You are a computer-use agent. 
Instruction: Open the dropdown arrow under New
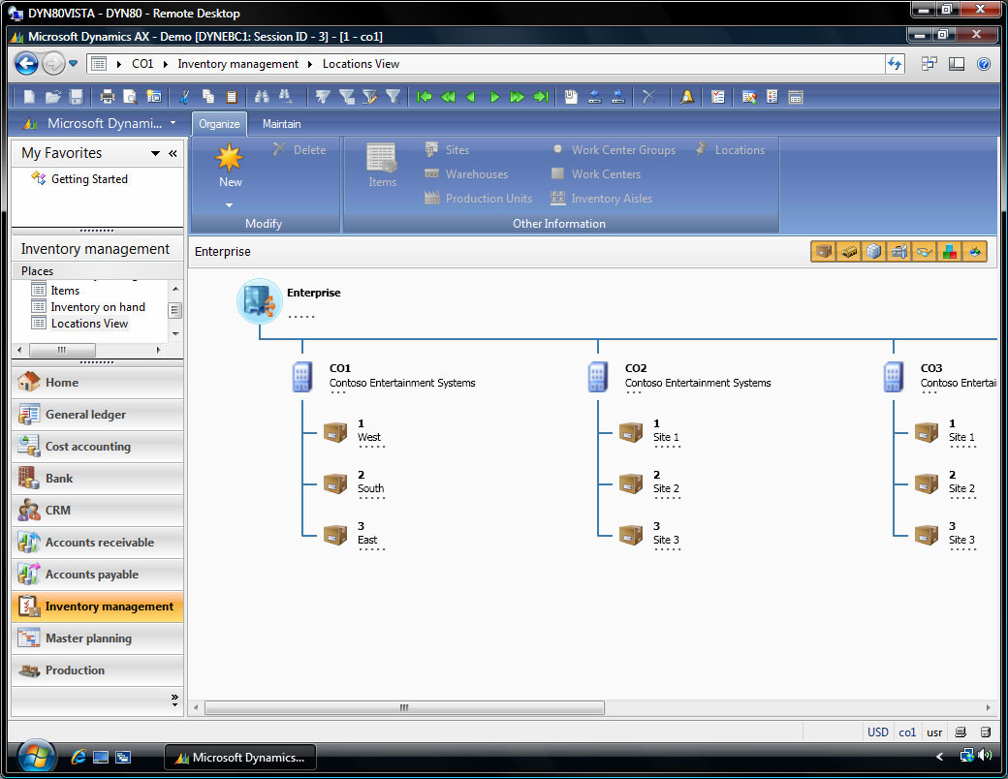tap(230, 205)
